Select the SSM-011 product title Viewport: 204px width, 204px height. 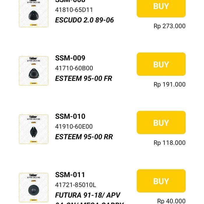click(70, 175)
